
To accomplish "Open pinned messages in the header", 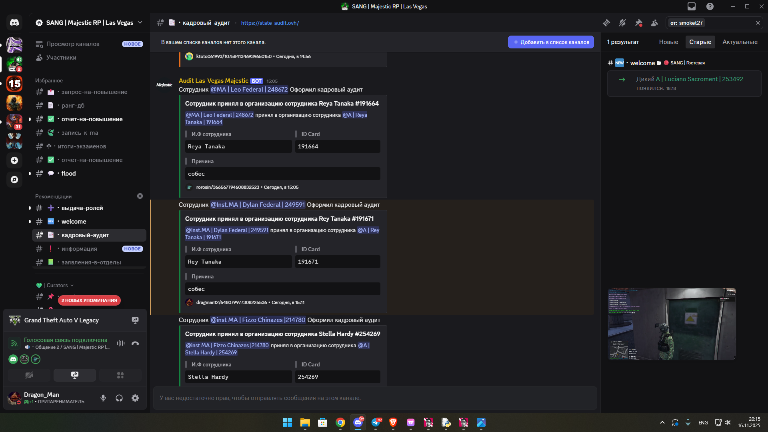I will click(x=638, y=23).
